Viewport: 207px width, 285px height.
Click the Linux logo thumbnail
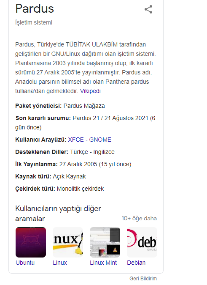68,242
